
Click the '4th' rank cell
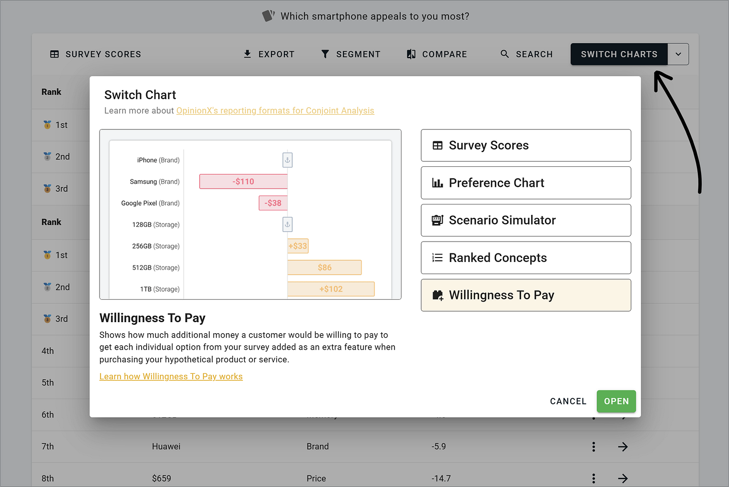click(x=48, y=351)
